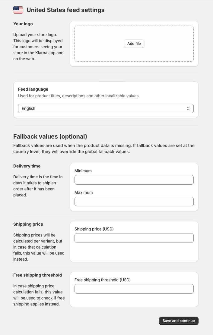213x335 pixels.
Task: Click the Your logo section title
Action: (23, 24)
